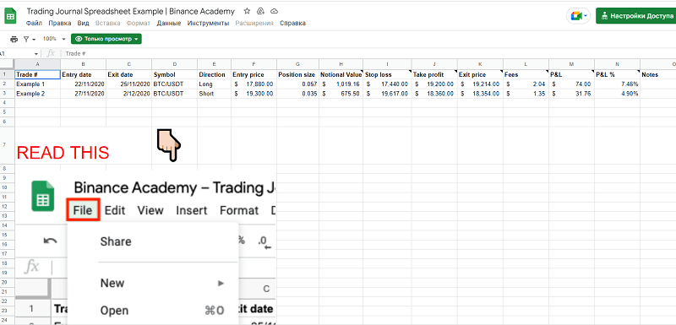Select the 1,019.16 notional value cell
The width and height of the screenshot is (676, 325).
click(341, 84)
